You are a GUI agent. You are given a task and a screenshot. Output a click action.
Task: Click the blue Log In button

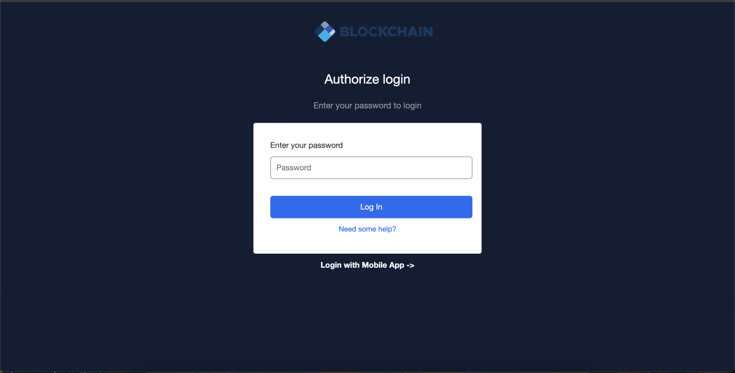(371, 207)
